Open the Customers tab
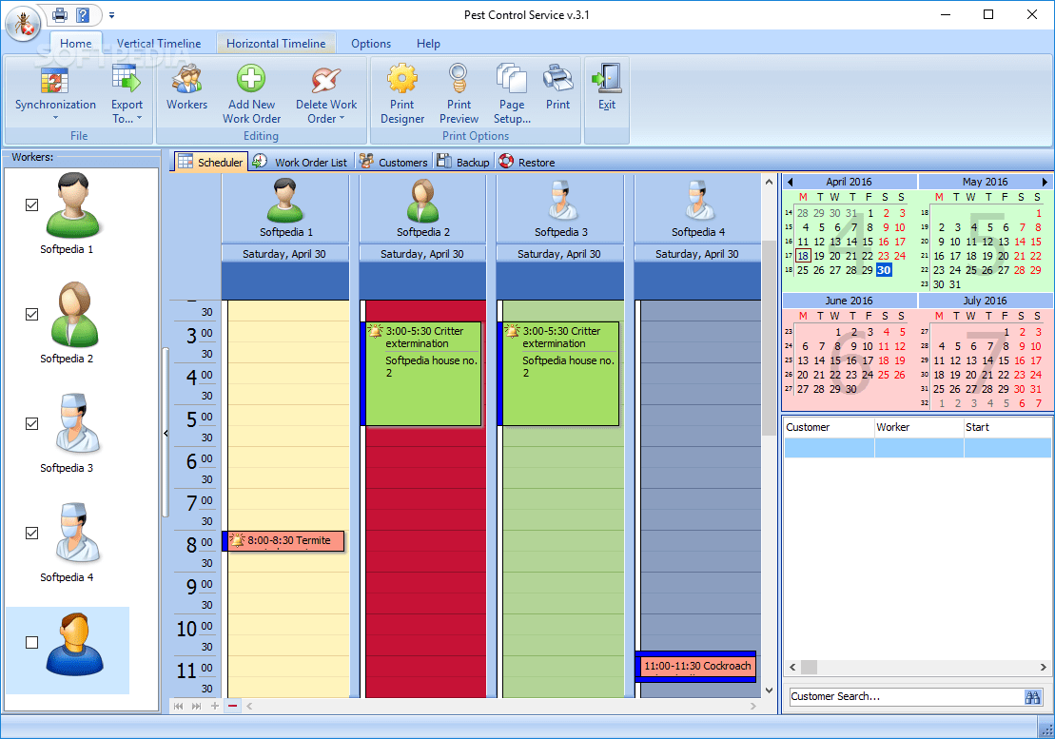 394,162
